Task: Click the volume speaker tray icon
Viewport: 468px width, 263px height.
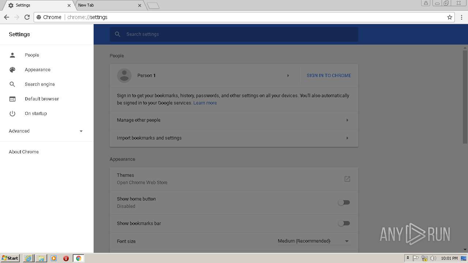Action: [x=433, y=258]
